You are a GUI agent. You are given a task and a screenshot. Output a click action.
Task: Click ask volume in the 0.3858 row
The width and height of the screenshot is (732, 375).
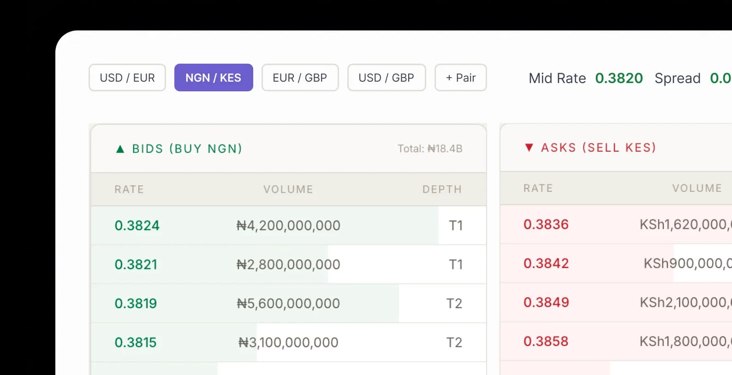(x=685, y=341)
